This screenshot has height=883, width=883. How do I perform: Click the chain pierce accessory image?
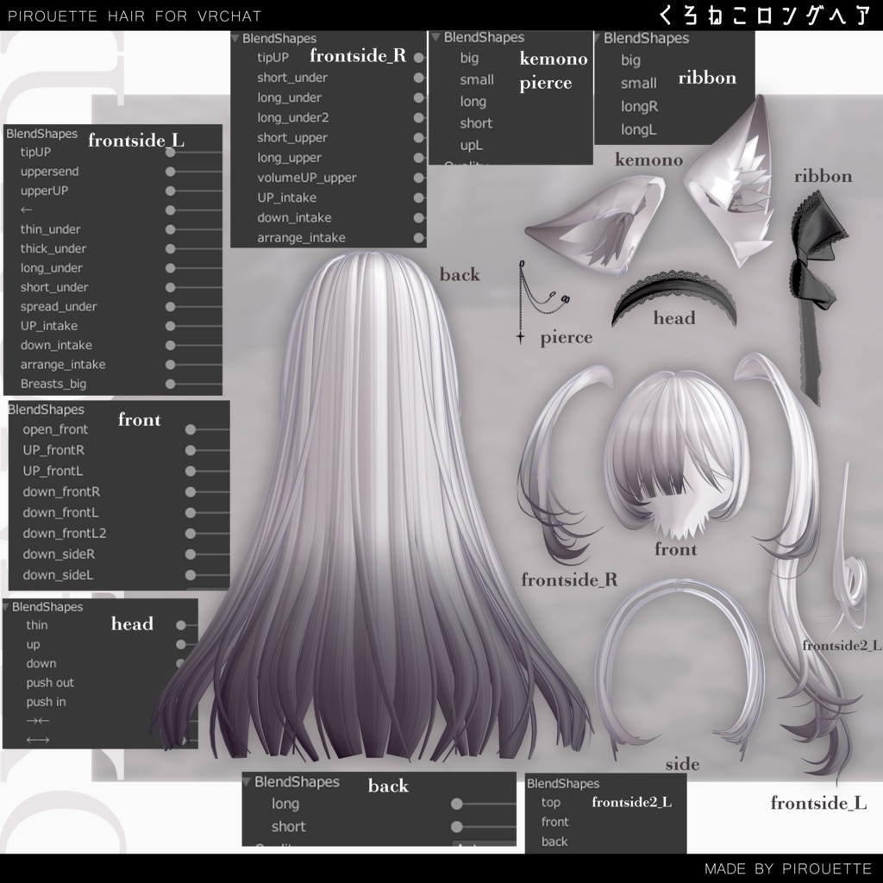point(542,301)
